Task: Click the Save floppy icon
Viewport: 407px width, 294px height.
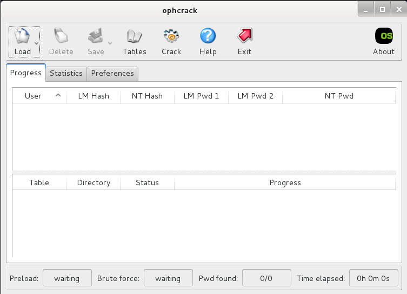Action: click(x=96, y=36)
